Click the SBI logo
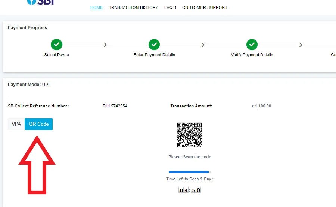The width and height of the screenshot is (336, 207). (x=40, y=2)
